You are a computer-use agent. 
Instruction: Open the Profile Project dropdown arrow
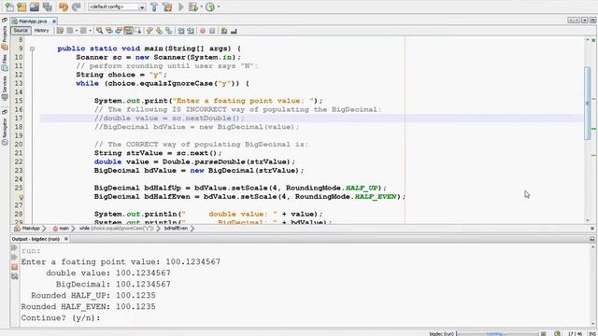pos(218,7)
